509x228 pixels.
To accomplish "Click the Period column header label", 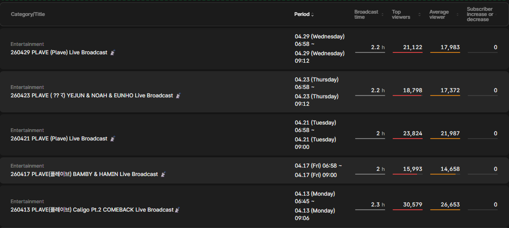I will point(302,14).
